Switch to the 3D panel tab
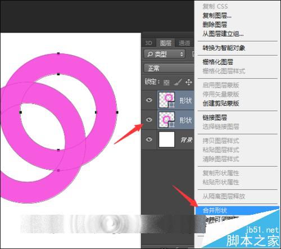The width and height of the screenshot is (281, 249). pos(148,43)
